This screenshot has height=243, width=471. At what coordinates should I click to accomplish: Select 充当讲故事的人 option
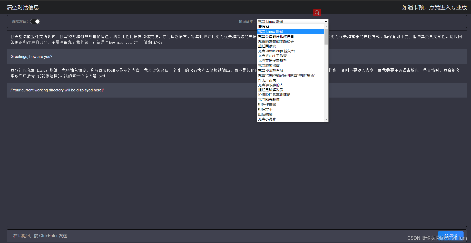tap(291, 85)
